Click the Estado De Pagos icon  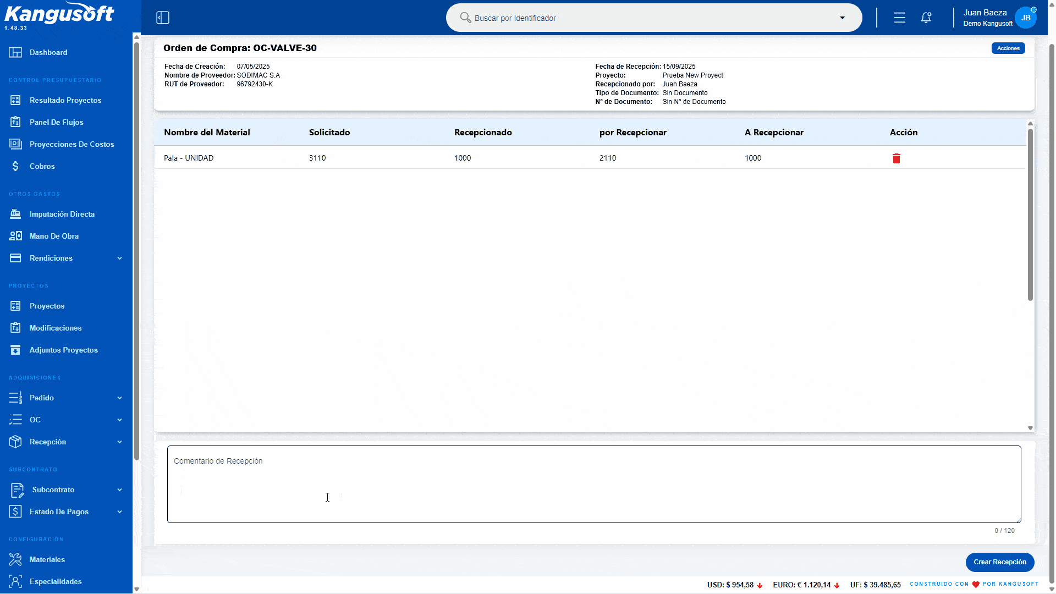[15, 512]
